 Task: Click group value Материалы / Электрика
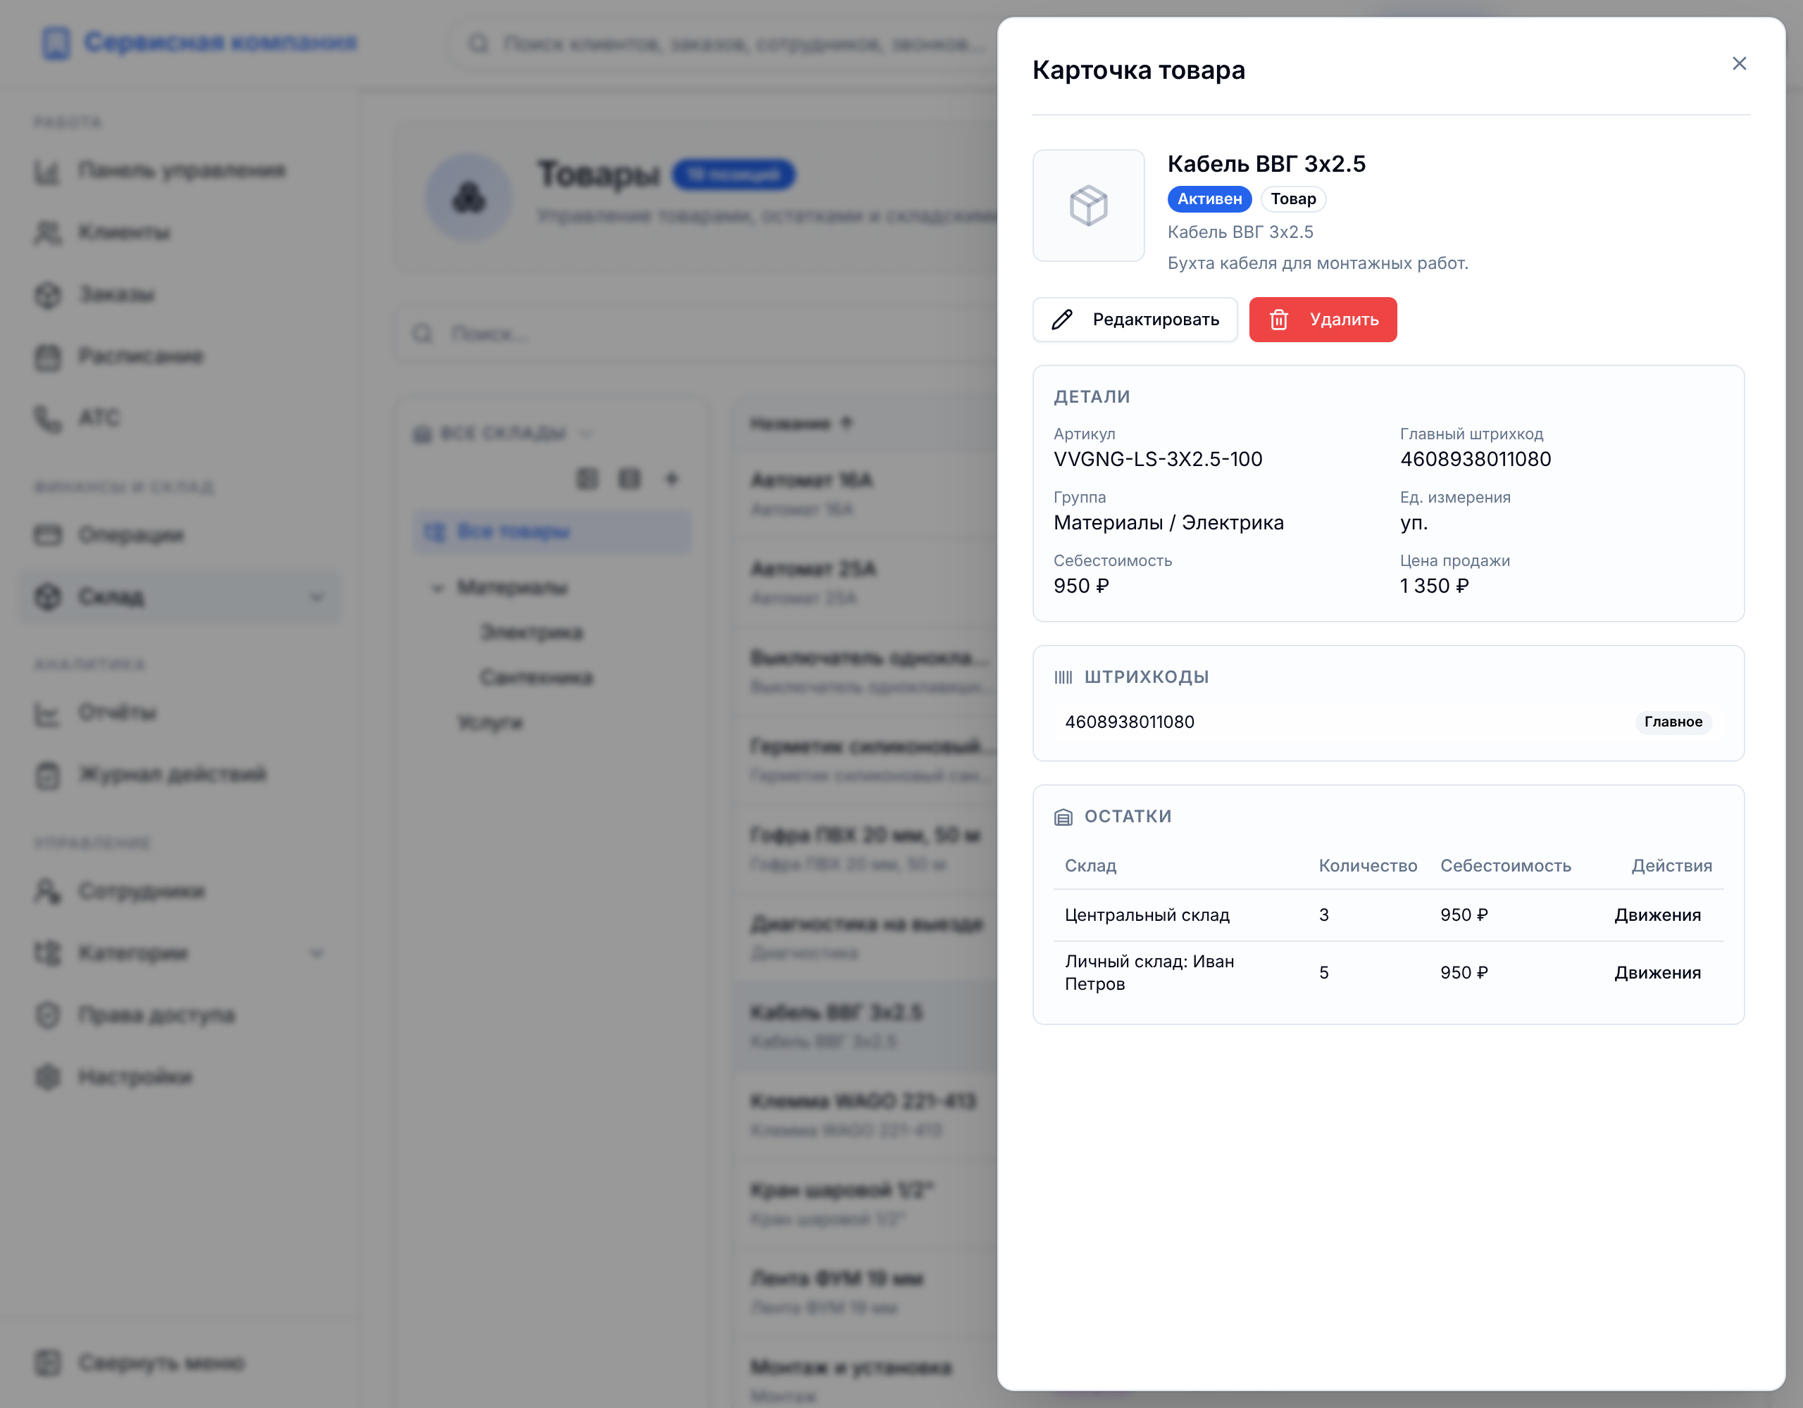[x=1168, y=522]
